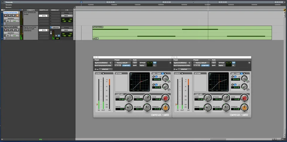This screenshot has height=142, width=287.
Task: Click the RATIO knob in L-channel compressor
Action: 129,107
